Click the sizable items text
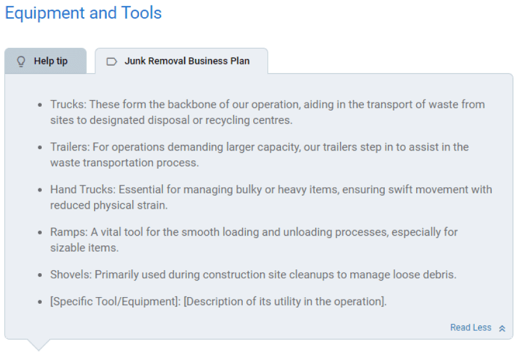This screenshot has width=517, height=356. coord(84,247)
